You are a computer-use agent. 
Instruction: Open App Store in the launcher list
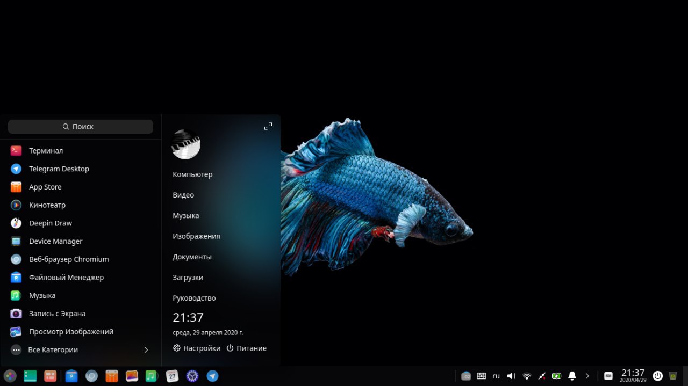click(81, 187)
